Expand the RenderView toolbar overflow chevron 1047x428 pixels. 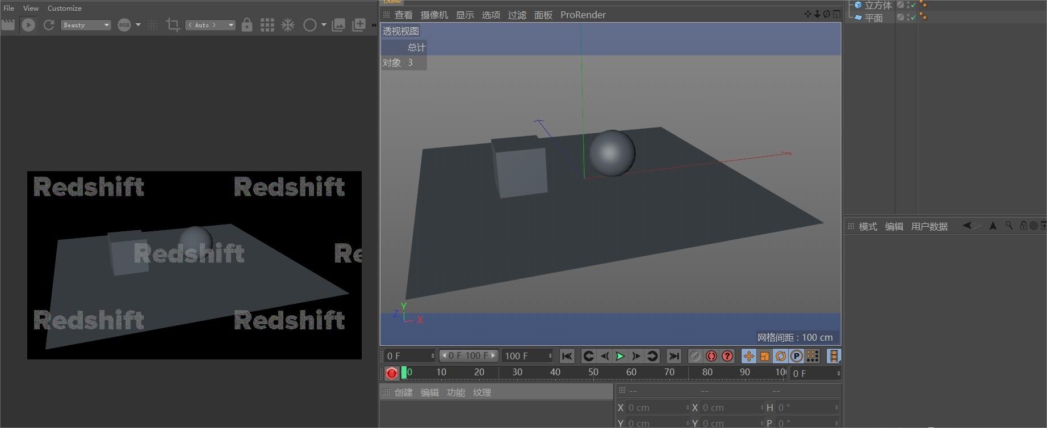[374, 25]
